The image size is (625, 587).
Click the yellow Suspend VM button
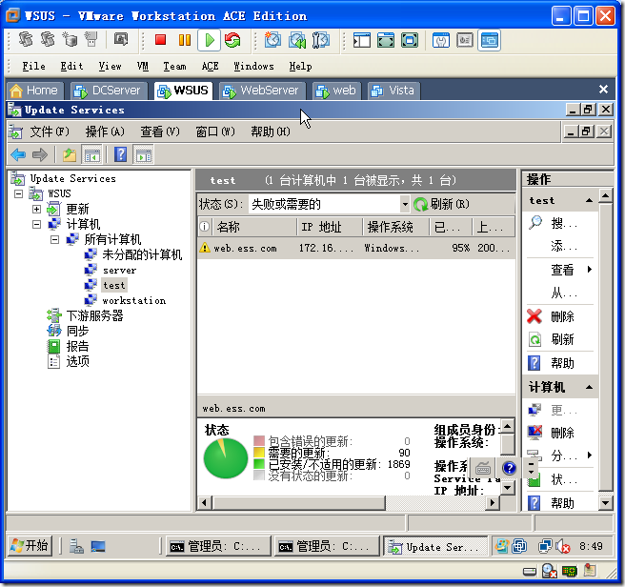(x=185, y=39)
